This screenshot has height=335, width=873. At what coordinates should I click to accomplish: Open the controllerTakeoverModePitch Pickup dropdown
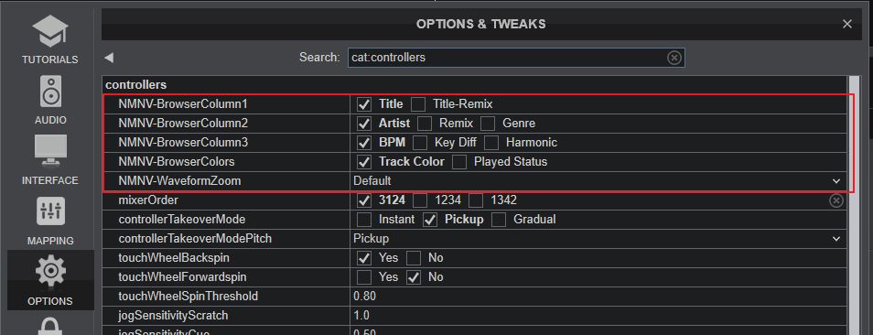coord(598,239)
